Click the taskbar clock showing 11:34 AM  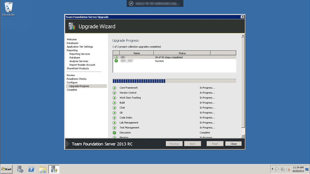(x=298, y=169)
